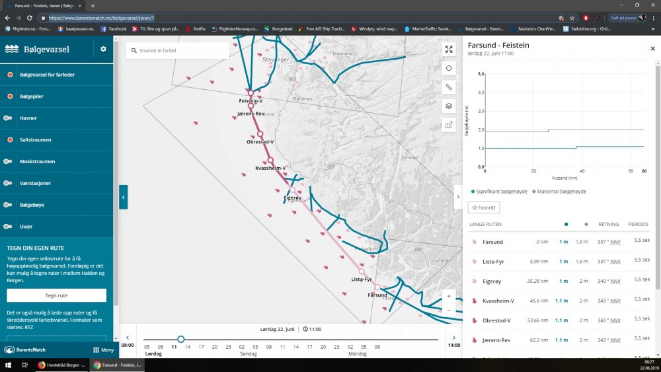
Task: Open Flightsim.no bookmark
Action: (x=27, y=29)
